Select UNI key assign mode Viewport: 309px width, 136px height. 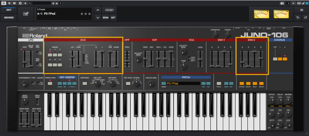pyautogui.click(x=65, y=83)
